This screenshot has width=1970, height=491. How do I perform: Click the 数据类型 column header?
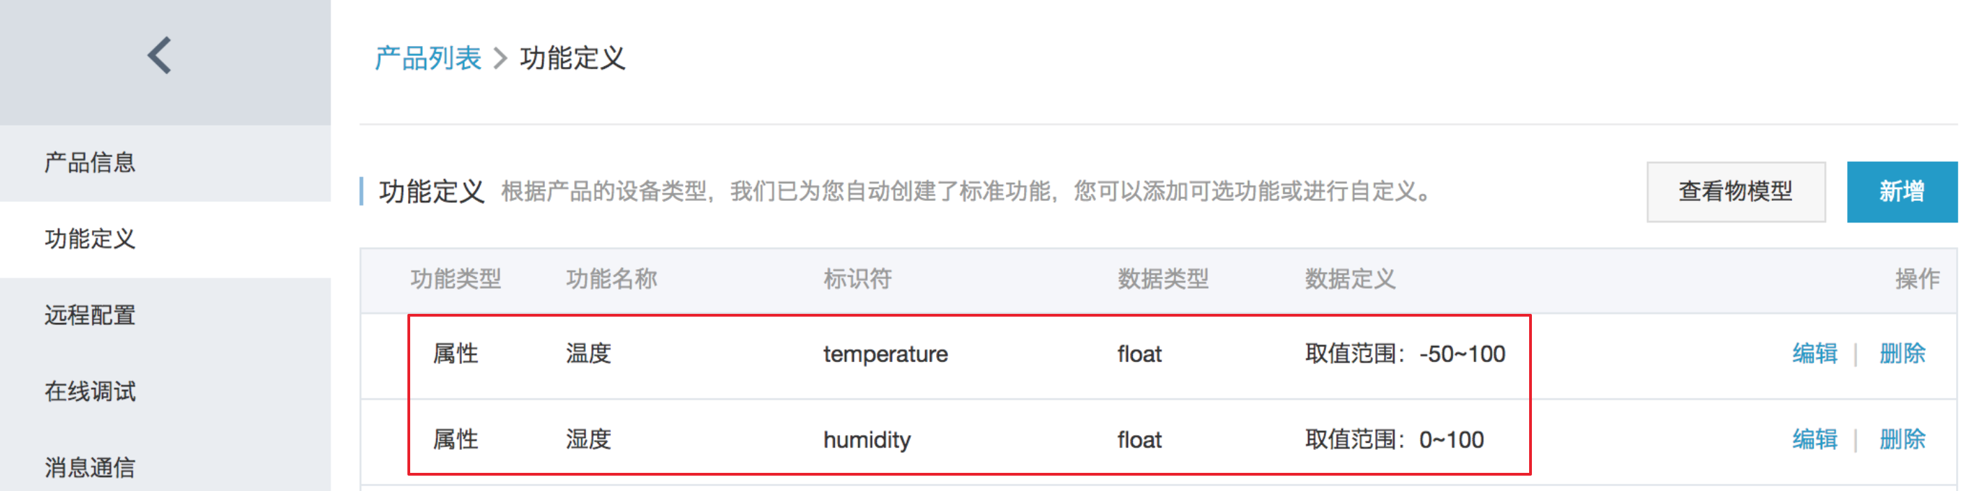[x=1162, y=279]
